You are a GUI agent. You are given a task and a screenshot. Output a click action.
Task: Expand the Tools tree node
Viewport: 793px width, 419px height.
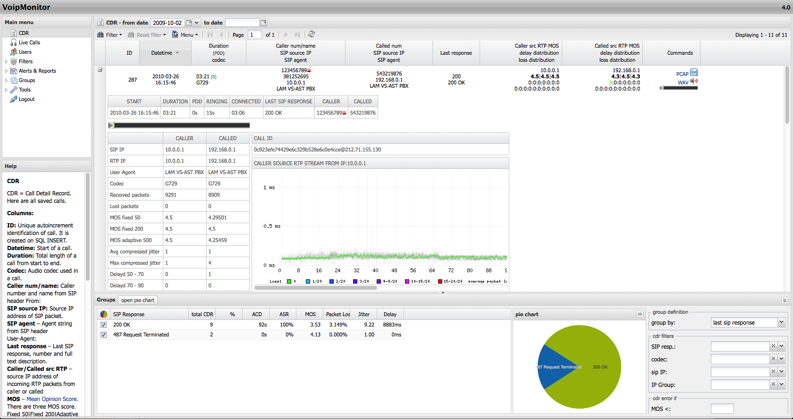click(x=6, y=90)
